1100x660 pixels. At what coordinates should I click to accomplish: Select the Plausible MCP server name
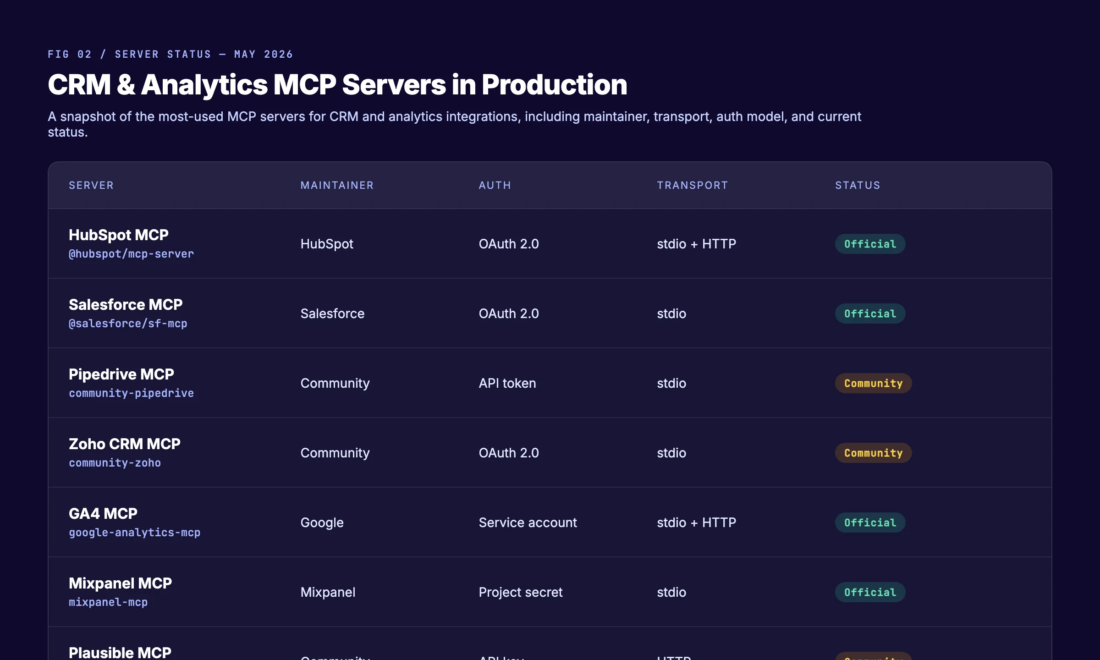point(120,653)
